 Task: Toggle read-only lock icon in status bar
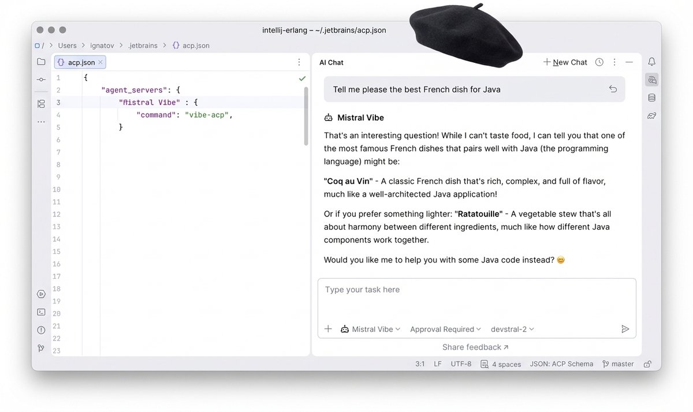[648, 364]
